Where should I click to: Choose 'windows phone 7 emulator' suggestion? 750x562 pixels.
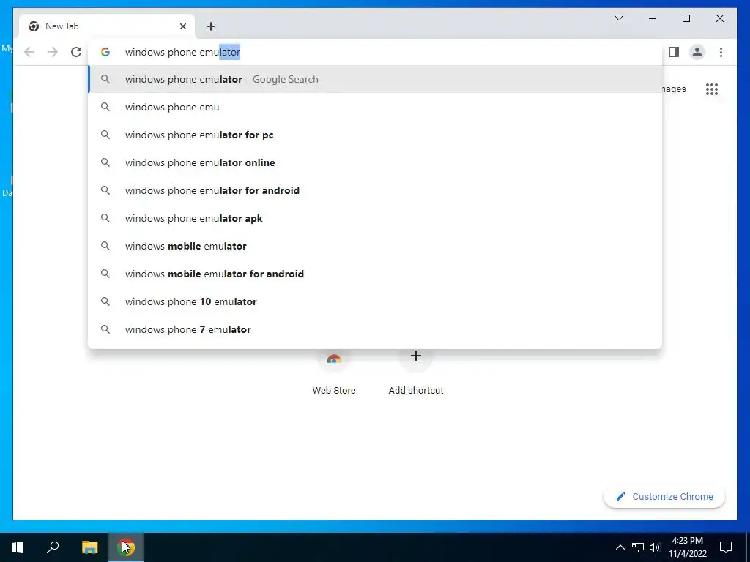(376, 329)
